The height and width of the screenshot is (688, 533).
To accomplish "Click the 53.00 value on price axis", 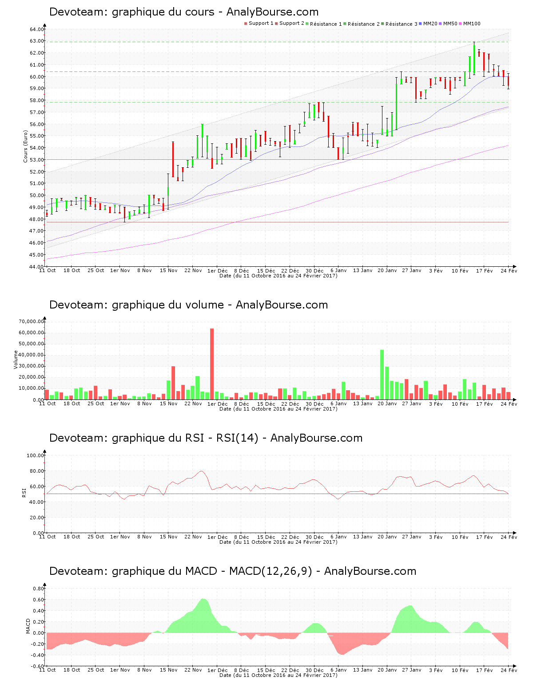I will [x=37, y=160].
